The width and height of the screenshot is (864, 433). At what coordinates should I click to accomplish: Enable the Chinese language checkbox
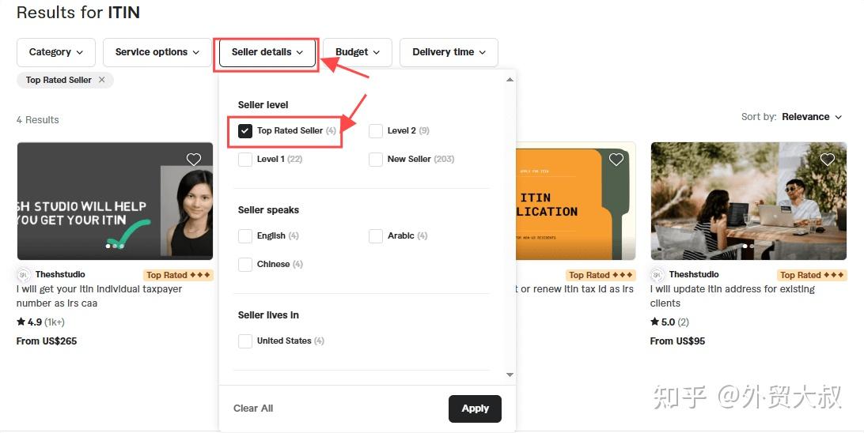[245, 265]
